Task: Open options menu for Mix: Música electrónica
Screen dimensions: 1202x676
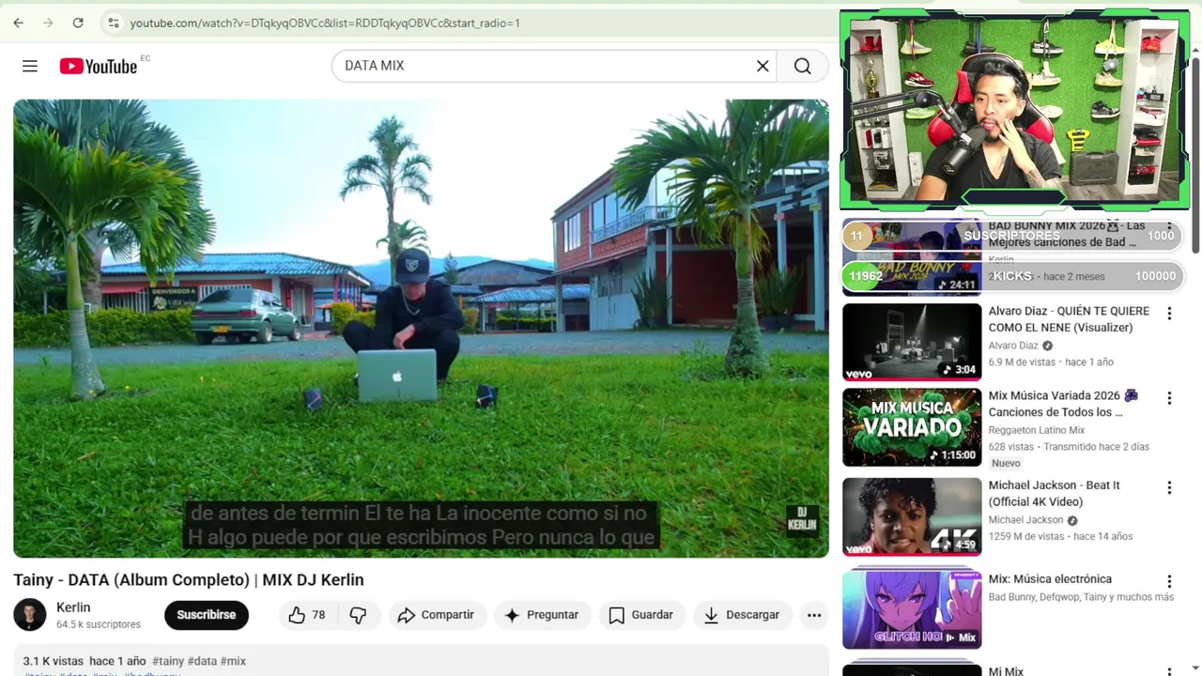Action: pyautogui.click(x=1169, y=581)
